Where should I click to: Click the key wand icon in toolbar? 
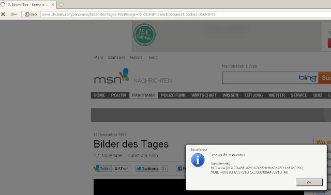(x=14, y=14)
